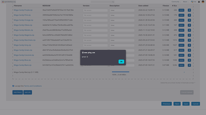
Task: Select the error: 0 message text
Action: point(85,57)
